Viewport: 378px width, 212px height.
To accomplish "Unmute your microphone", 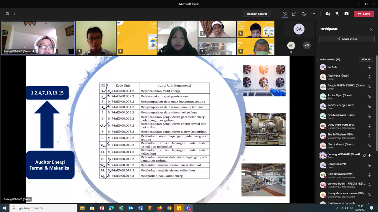I will click(337, 14).
